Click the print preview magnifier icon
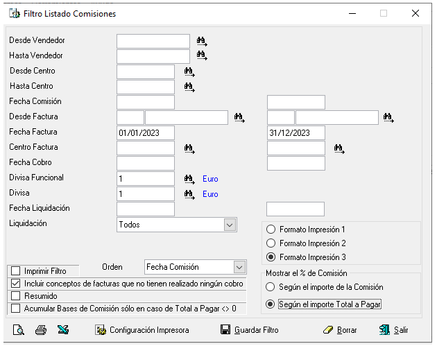437x346 pixels. click(19, 330)
